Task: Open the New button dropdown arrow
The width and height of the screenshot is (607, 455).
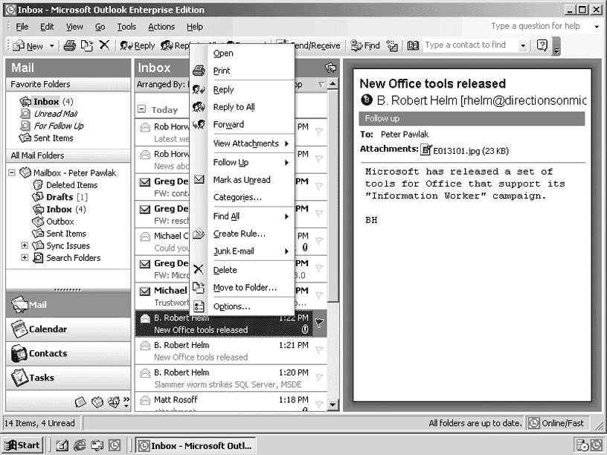Action: tap(52, 46)
